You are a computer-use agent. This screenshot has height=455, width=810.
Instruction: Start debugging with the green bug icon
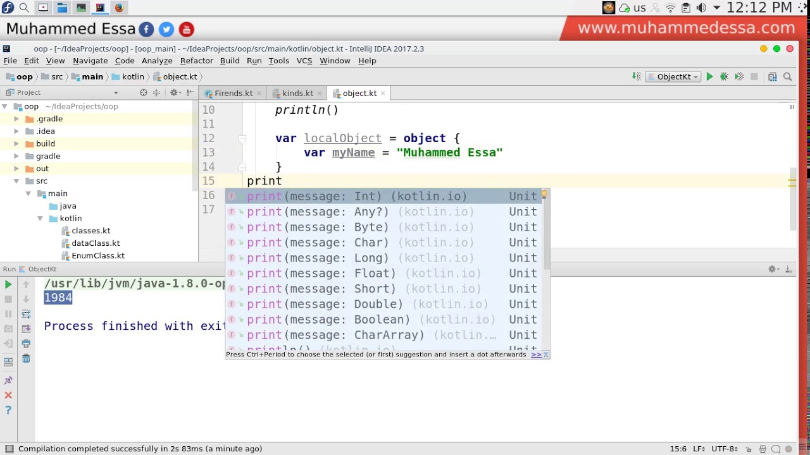[725, 76]
